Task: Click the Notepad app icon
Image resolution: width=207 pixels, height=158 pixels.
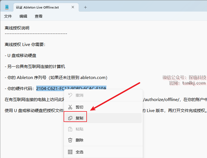Action: (x=7, y=7)
